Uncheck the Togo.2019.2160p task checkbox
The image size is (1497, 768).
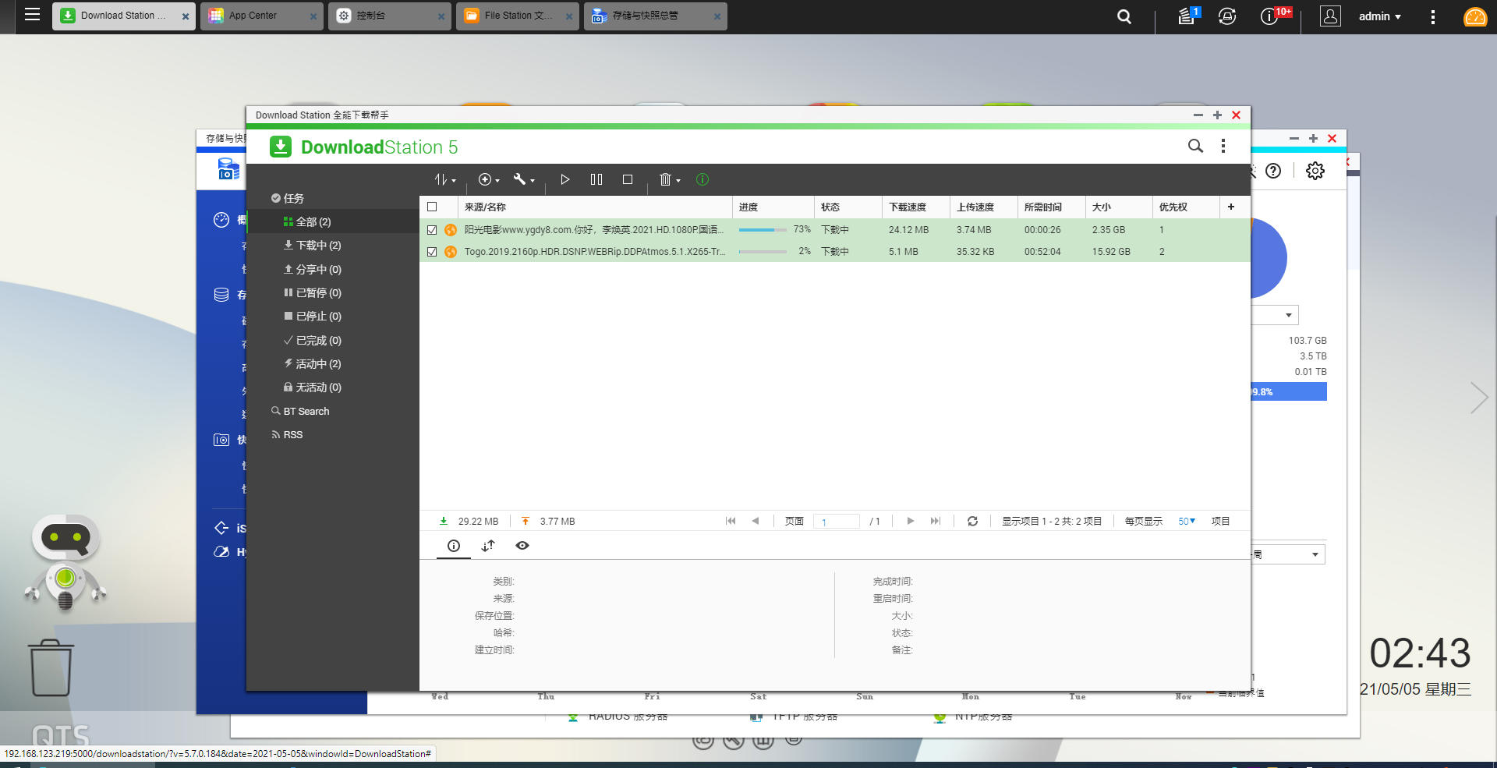pos(432,252)
